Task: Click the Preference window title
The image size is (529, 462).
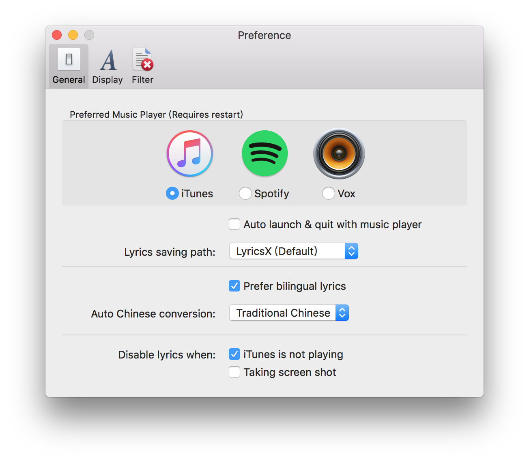Action: click(x=264, y=35)
